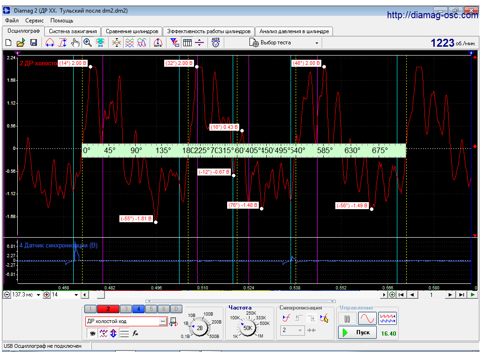Viewport: 485px width, 352px height.
Task: Select overlaid channel waveforms layout
Action: tap(142, 43)
